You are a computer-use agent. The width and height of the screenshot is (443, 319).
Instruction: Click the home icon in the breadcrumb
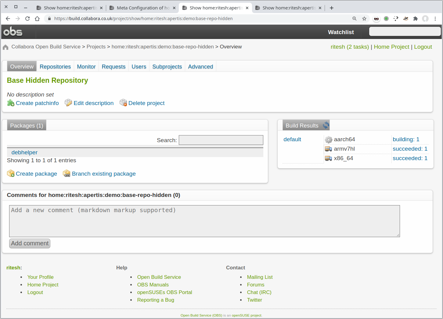tap(5, 47)
